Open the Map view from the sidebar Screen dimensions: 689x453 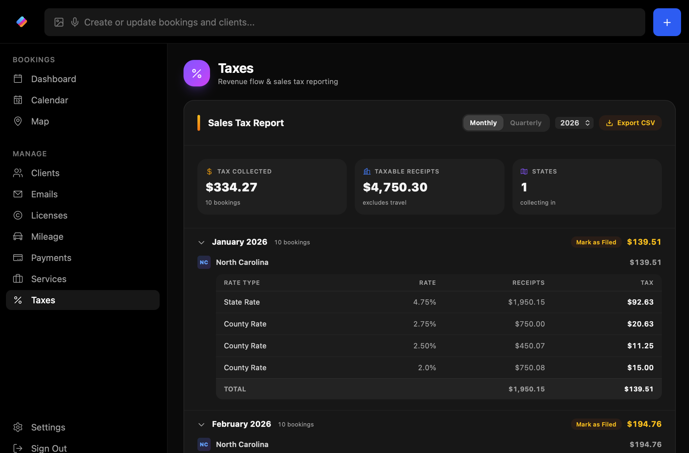39,121
